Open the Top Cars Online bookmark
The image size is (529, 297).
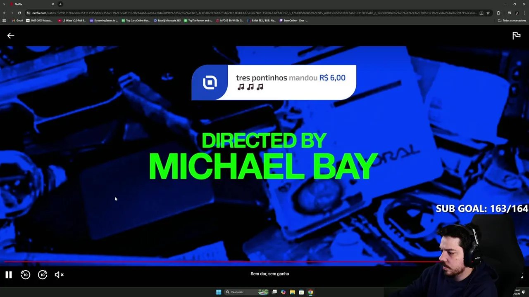(136, 20)
